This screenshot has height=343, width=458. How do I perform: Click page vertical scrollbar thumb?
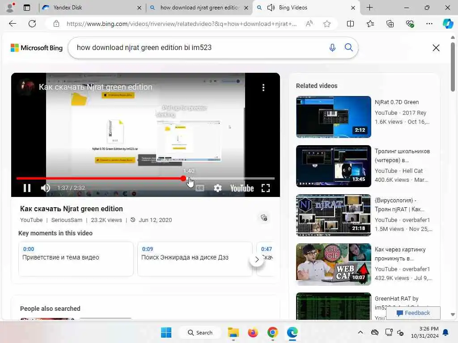pos(453,67)
